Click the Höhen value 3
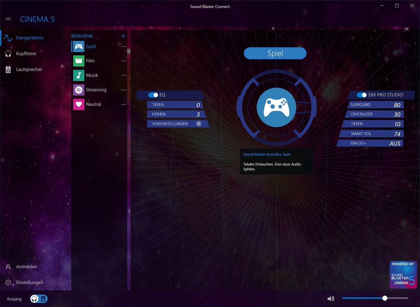 pyautogui.click(x=198, y=114)
